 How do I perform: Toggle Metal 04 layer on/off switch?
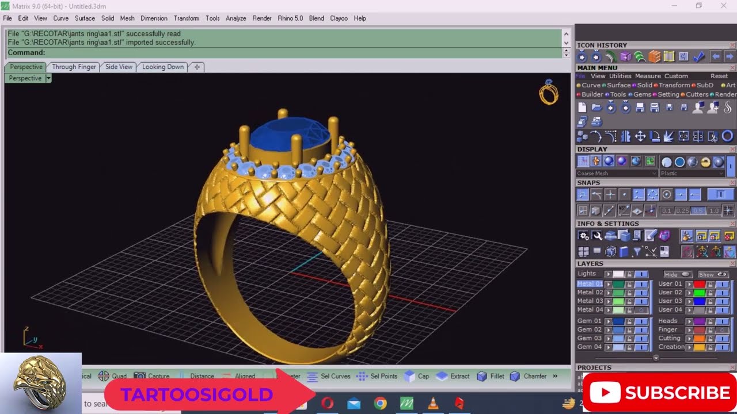[641, 310]
